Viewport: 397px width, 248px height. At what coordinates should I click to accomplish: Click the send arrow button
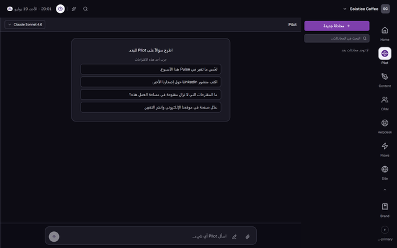[x=54, y=237]
